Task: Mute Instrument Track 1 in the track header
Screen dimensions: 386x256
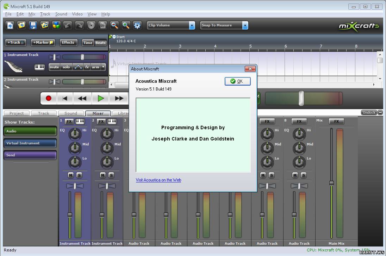Action: [54, 67]
